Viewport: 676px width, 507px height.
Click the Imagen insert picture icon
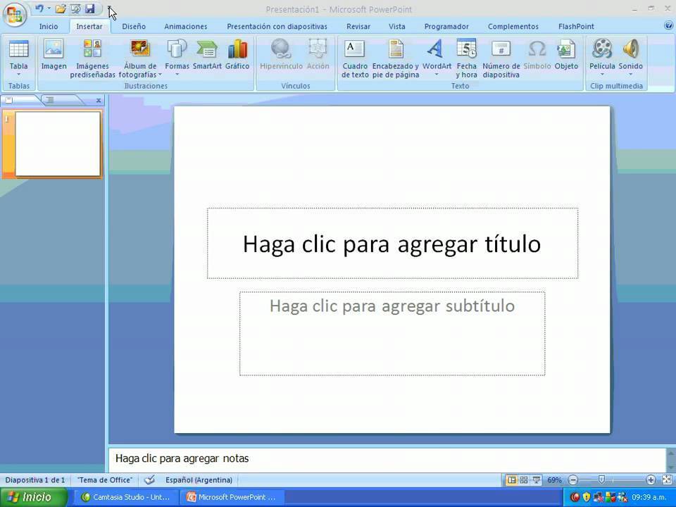click(54, 51)
